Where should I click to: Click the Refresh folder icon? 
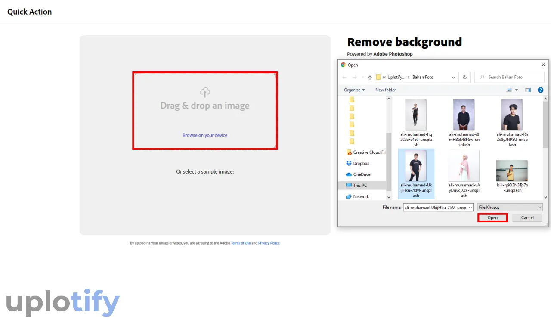click(464, 78)
